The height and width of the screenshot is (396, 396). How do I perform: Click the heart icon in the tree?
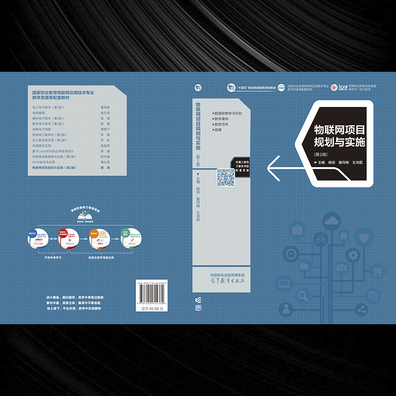pos(364,238)
